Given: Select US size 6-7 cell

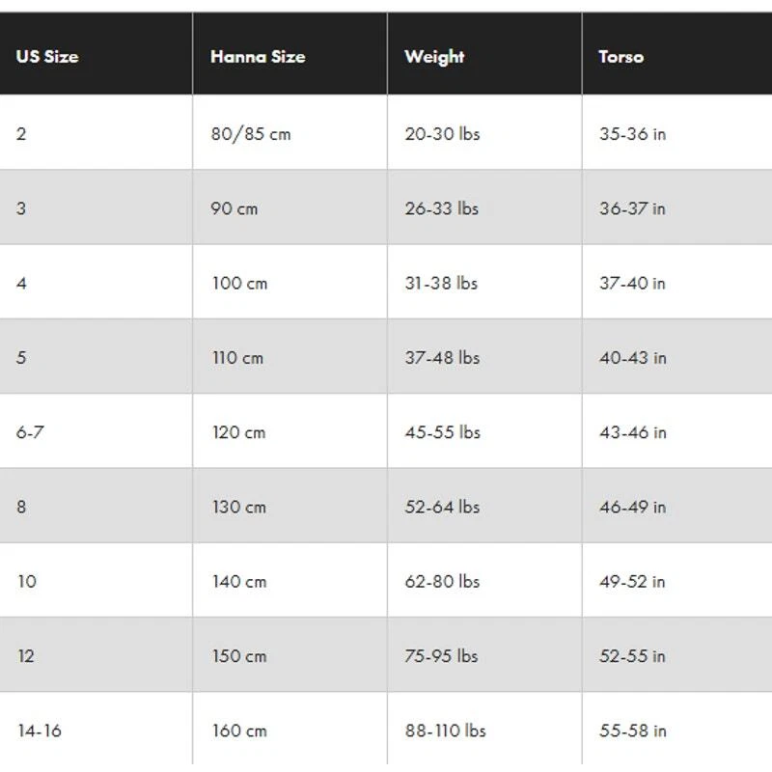Looking at the screenshot, I should (30, 432).
